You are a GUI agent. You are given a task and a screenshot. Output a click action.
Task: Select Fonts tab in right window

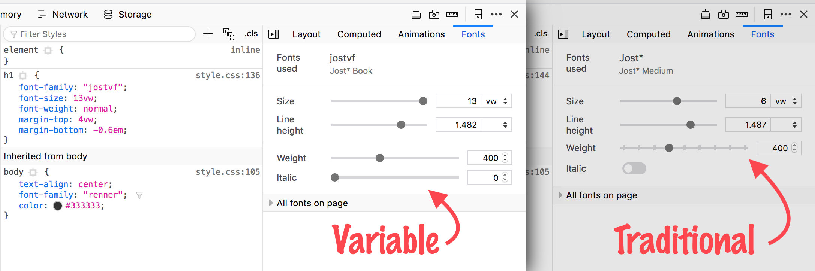pyautogui.click(x=763, y=34)
